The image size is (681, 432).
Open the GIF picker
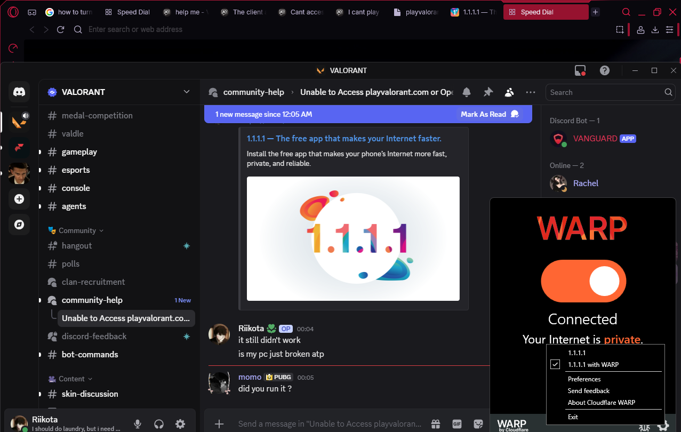point(457,424)
